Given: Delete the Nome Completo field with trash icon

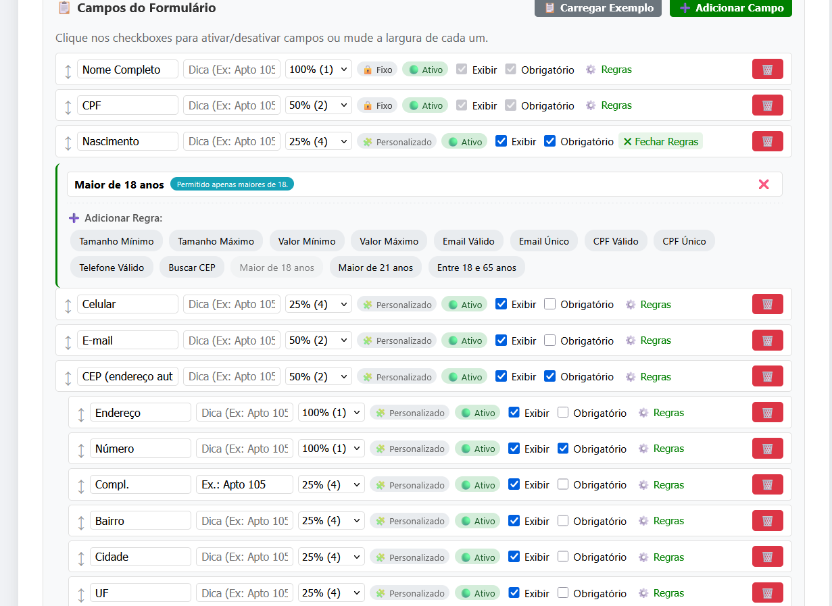Looking at the screenshot, I should click(x=767, y=70).
